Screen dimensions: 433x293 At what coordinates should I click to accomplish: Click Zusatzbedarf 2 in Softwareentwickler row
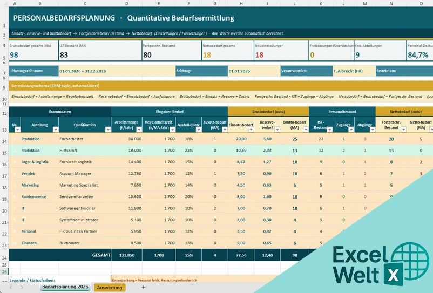coord(215,208)
